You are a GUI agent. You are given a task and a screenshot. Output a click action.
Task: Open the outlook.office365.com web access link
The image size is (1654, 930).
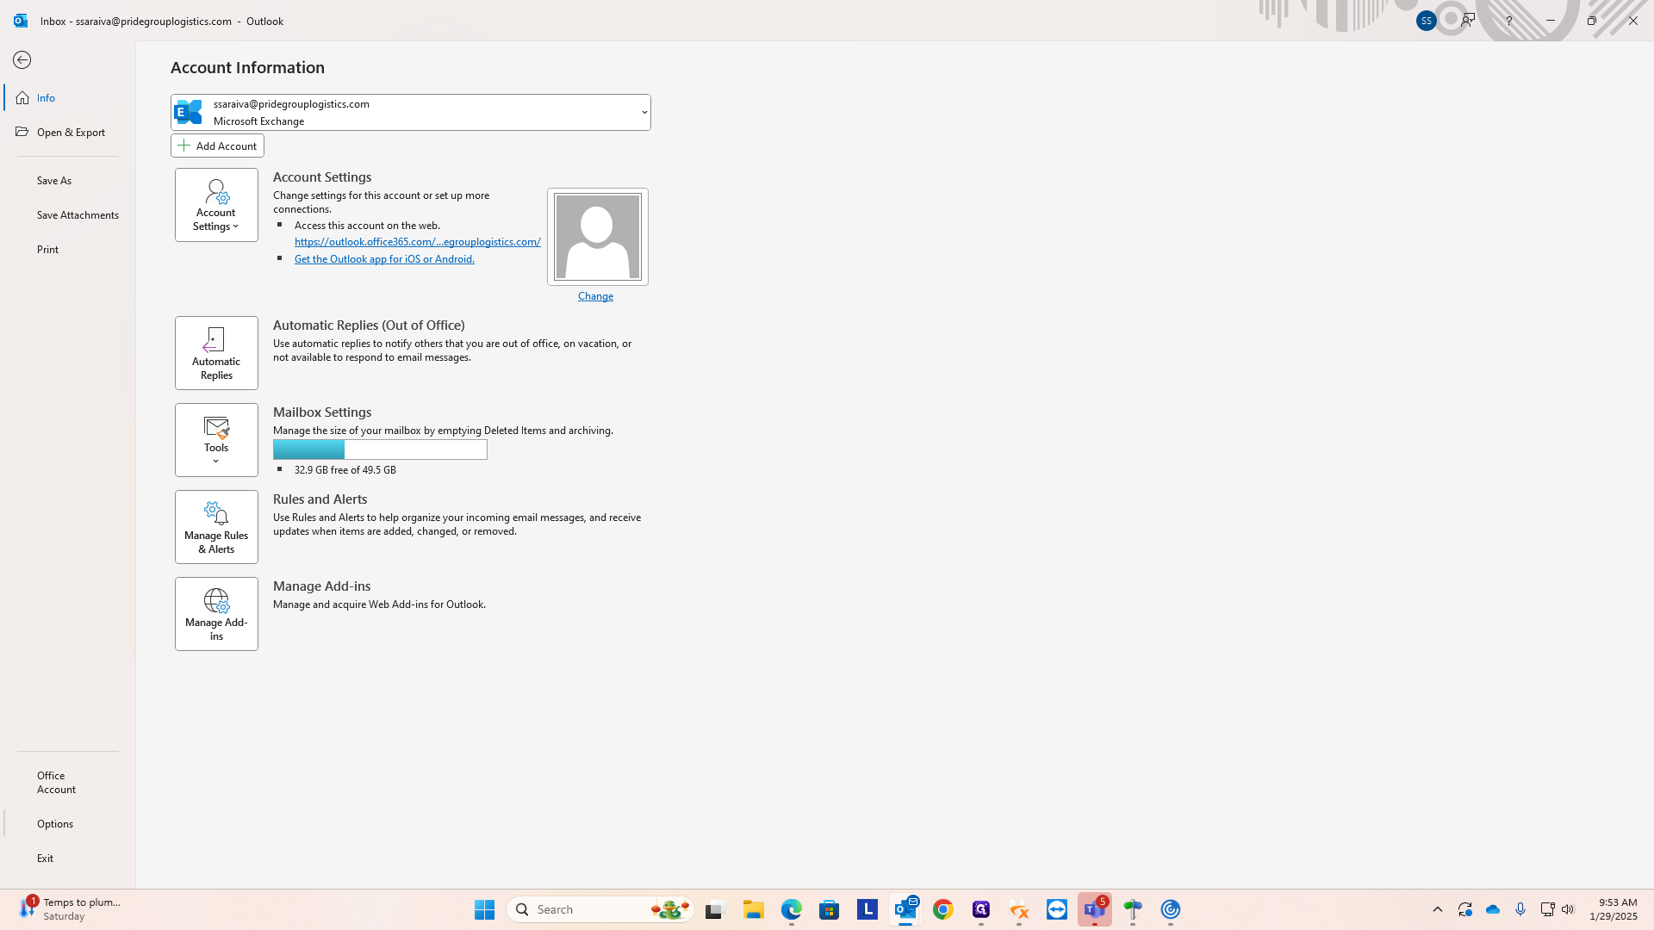click(x=418, y=242)
